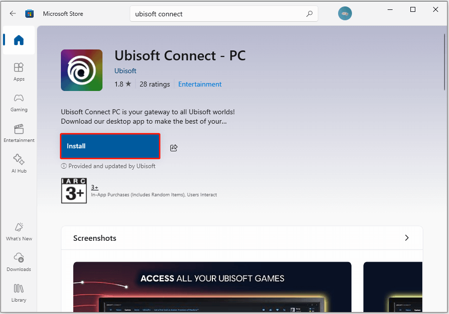Click the share icon beside Install
The height and width of the screenshot is (314, 449).
point(174,147)
